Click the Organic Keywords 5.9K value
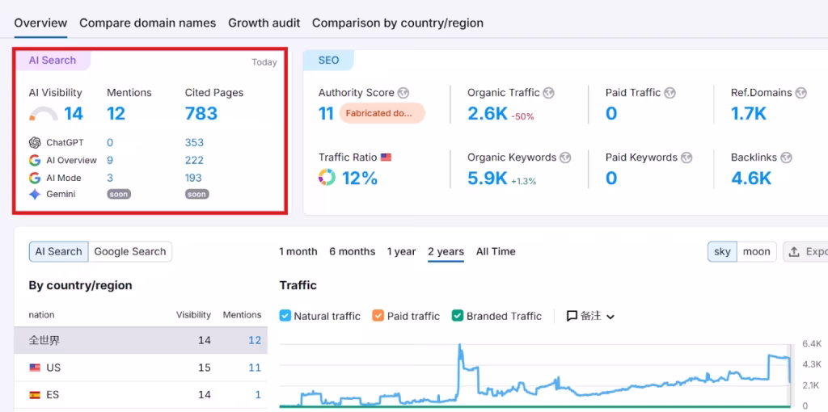 click(487, 179)
